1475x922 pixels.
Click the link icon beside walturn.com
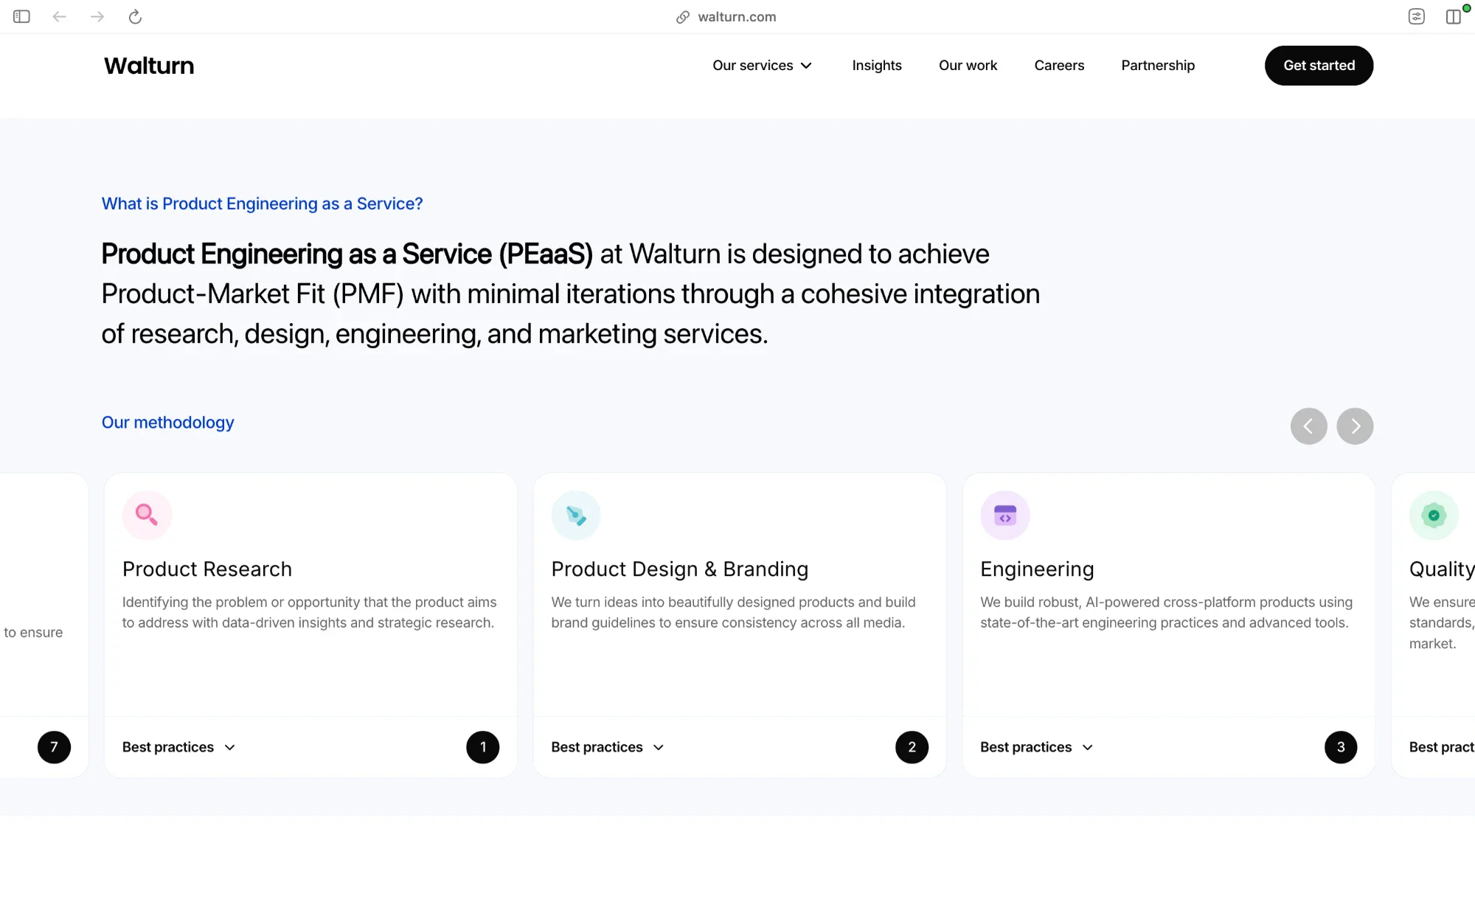click(x=683, y=17)
